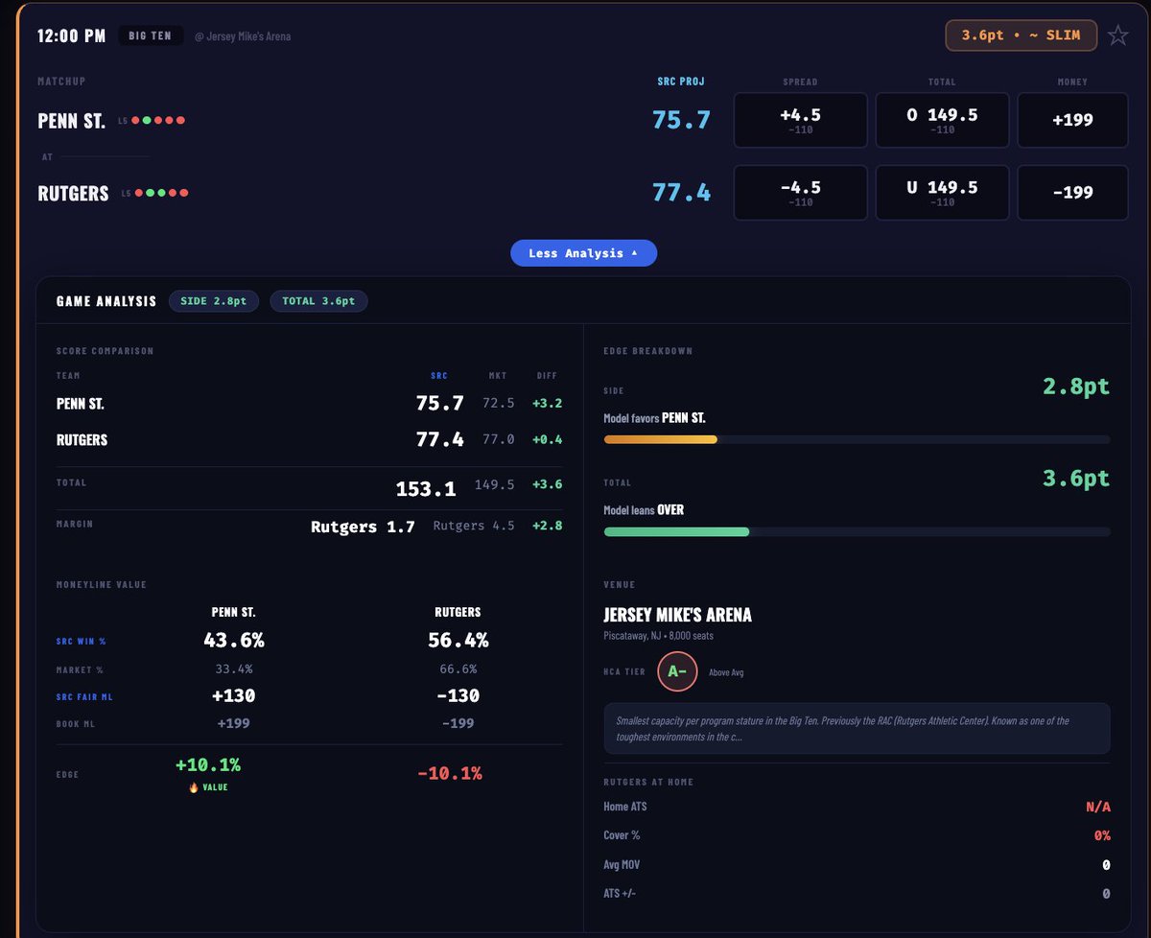Pick Under 149.5 total
The width and height of the screenshot is (1151, 938).
click(942, 193)
